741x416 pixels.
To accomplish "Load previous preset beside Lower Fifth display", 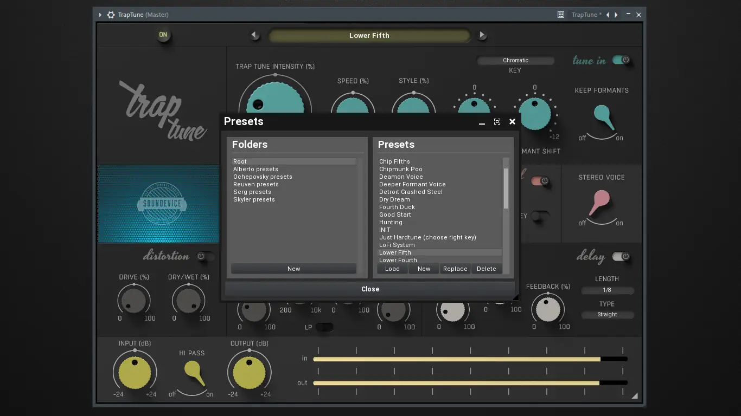I will pos(254,35).
